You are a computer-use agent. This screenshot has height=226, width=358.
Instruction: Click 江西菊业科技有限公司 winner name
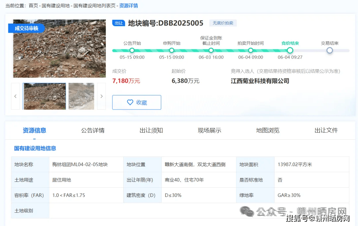[x=260, y=81]
